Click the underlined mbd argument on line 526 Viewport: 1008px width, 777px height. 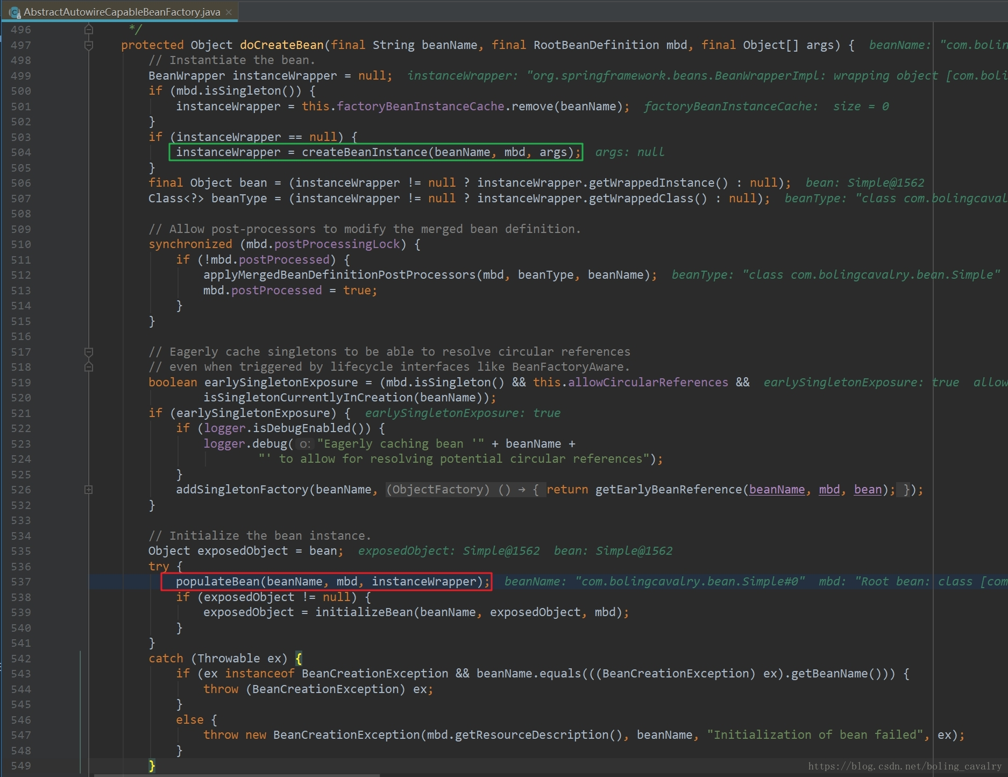click(829, 490)
